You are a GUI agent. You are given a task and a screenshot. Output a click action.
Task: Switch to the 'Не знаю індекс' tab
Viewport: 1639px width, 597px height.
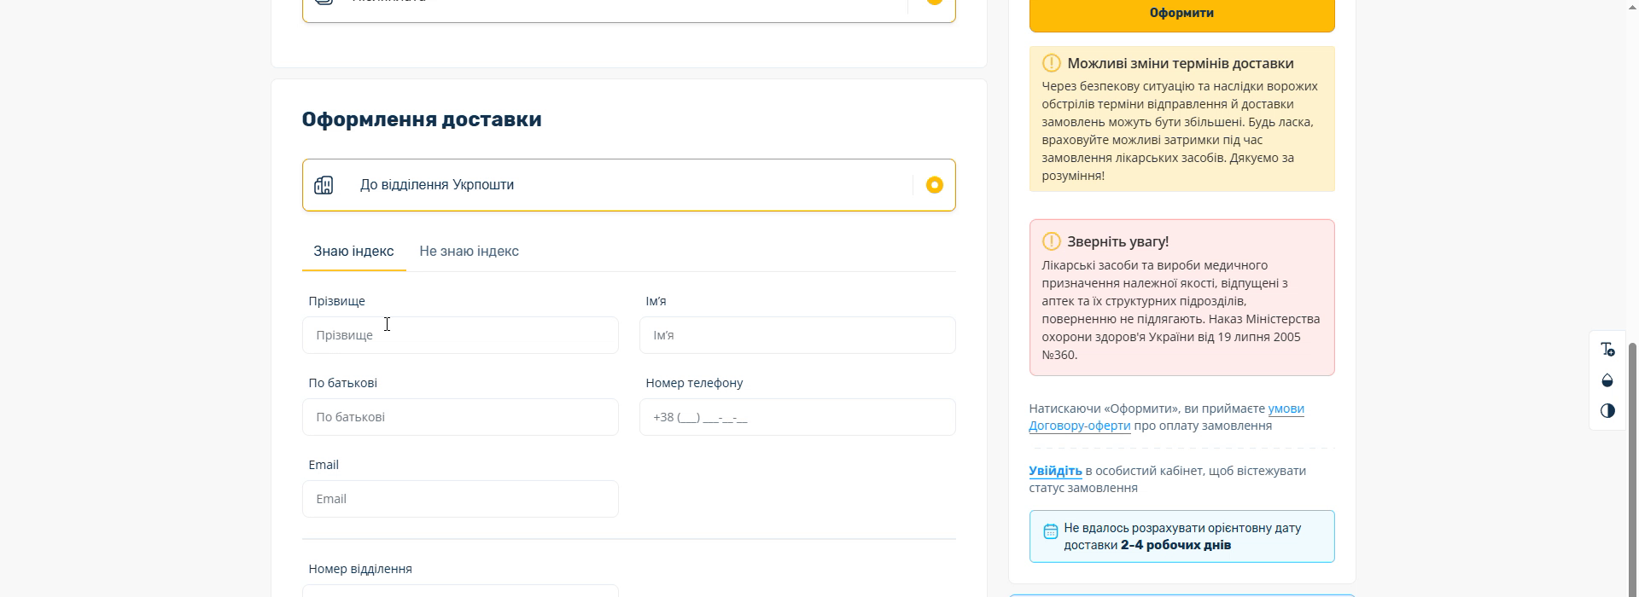tap(469, 252)
